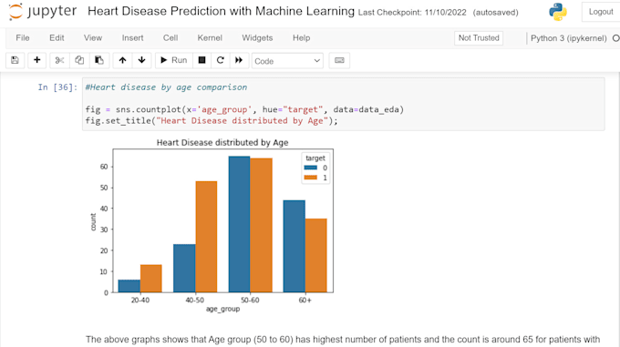Paste cells below icon
Viewport: 620px width, 347px height.
click(99, 60)
